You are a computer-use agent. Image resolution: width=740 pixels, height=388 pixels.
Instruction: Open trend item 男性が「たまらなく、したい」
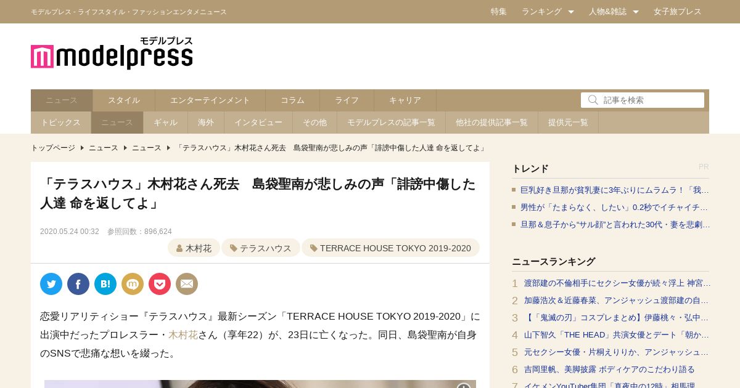[615, 208]
